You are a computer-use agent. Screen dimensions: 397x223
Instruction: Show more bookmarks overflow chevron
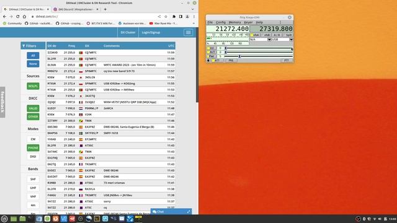[x=194, y=24]
